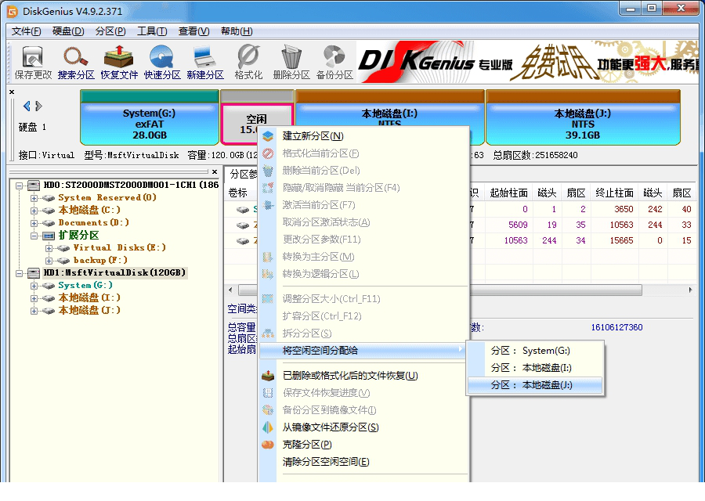Collapse the HD0 ST2000DM disk node
Image resolution: width=705 pixels, height=501 pixels.
click(19, 185)
